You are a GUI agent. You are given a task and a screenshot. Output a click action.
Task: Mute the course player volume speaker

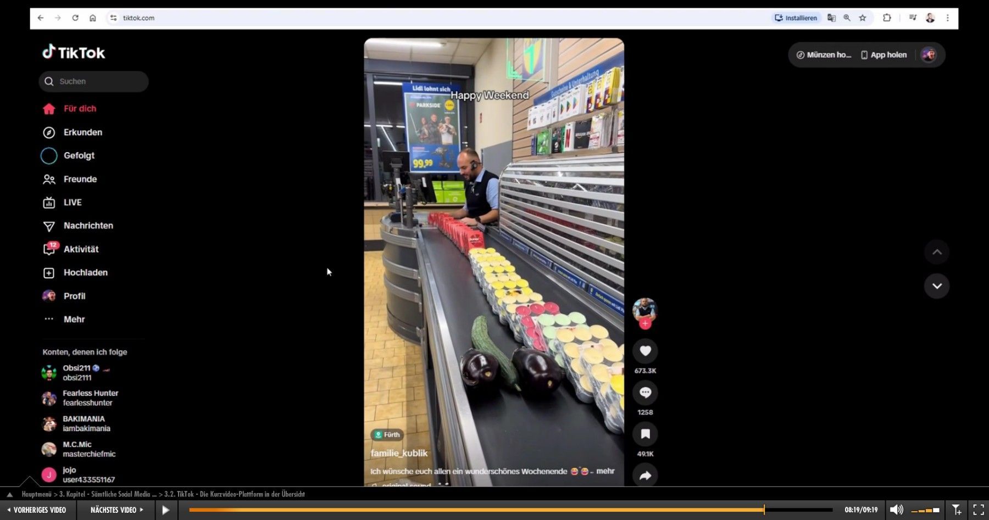pyautogui.click(x=896, y=510)
